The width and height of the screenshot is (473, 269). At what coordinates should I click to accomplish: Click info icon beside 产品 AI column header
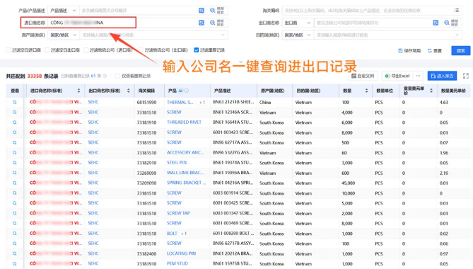tap(187, 91)
